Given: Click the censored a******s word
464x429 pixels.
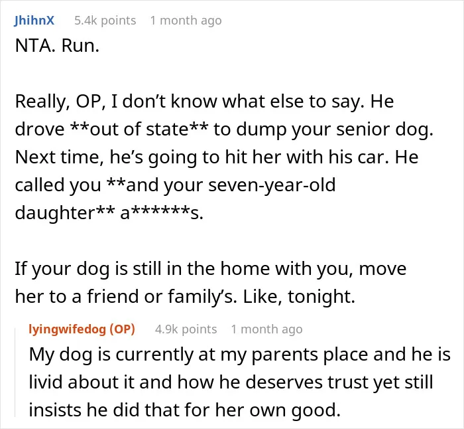Looking at the screenshot, I should [x=162, y=213].
